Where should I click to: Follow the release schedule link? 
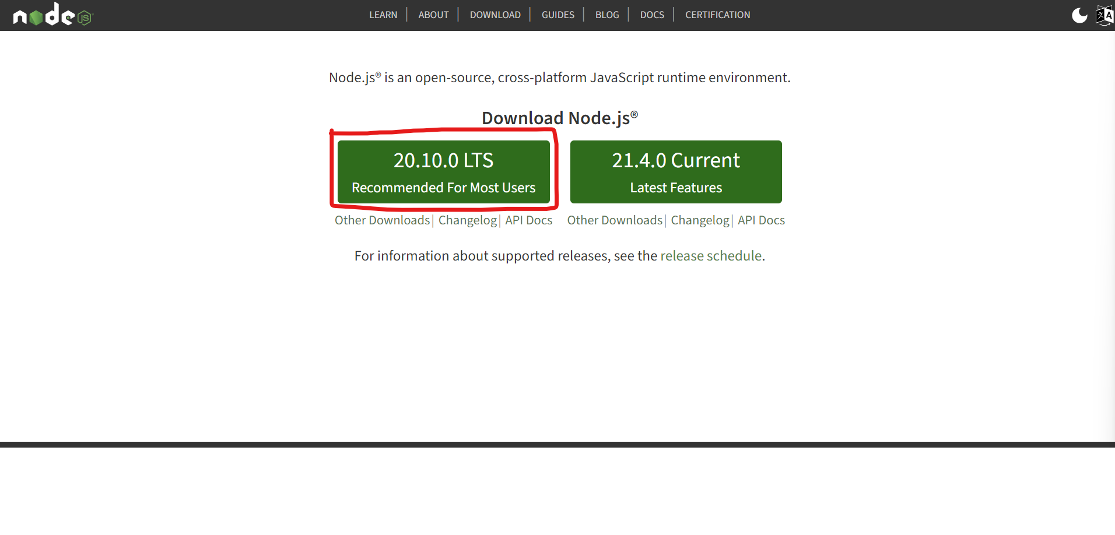(711, 256)
